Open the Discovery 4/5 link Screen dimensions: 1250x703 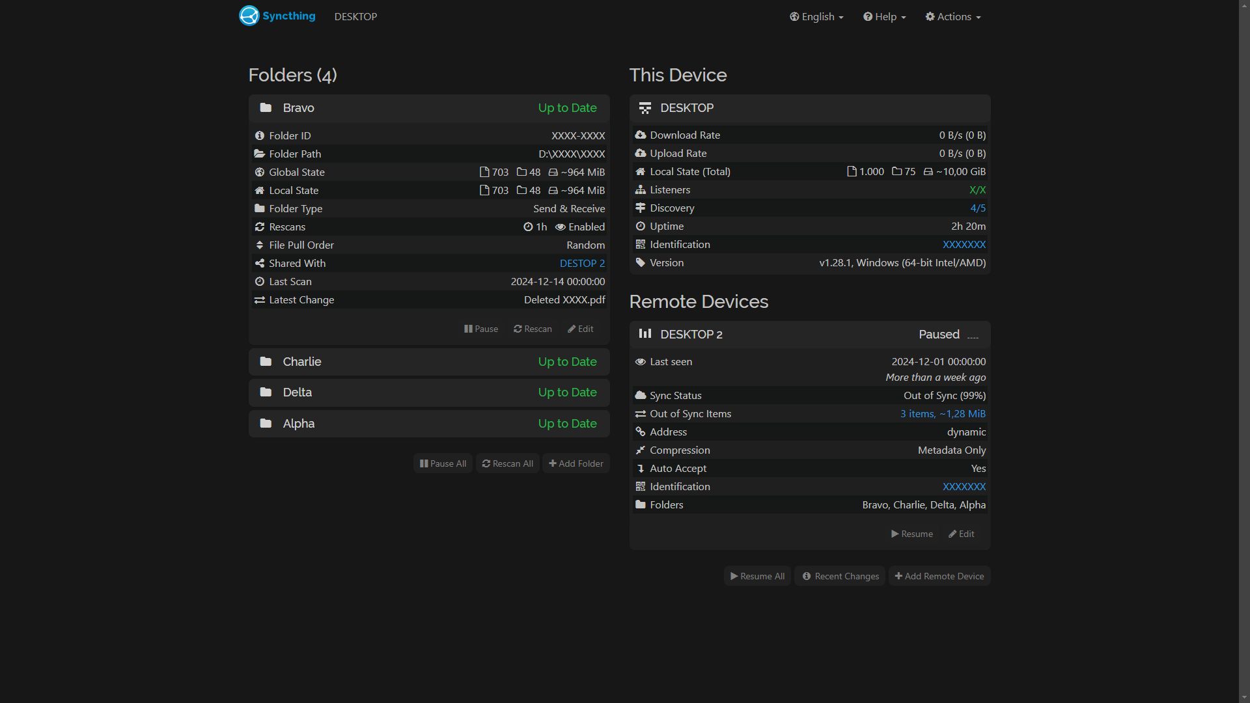tap(978, 208)
